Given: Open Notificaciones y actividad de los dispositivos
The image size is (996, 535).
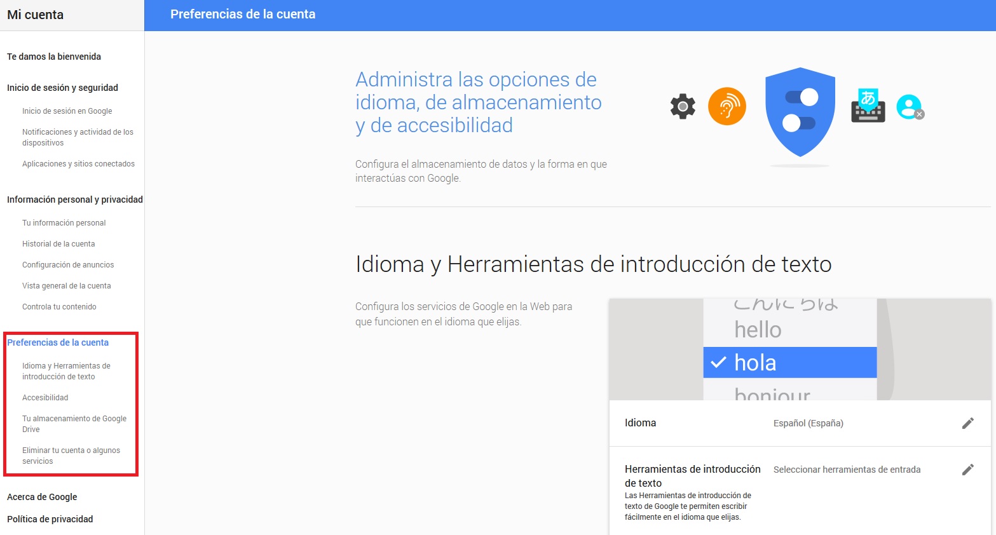Looking at the screenshot, I should click(x=78, y=137).
